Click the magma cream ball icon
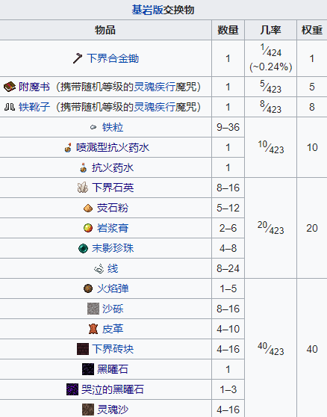The height and width of the screenshot is (417, 327). click(x=88, y=228)
